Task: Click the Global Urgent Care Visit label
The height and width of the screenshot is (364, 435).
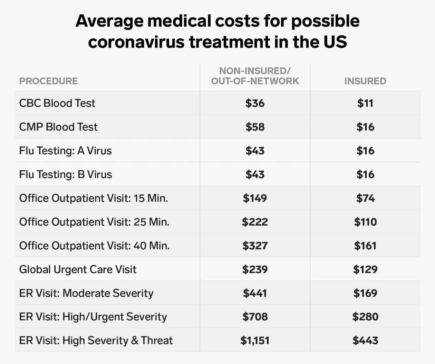Action: point(78,269)
